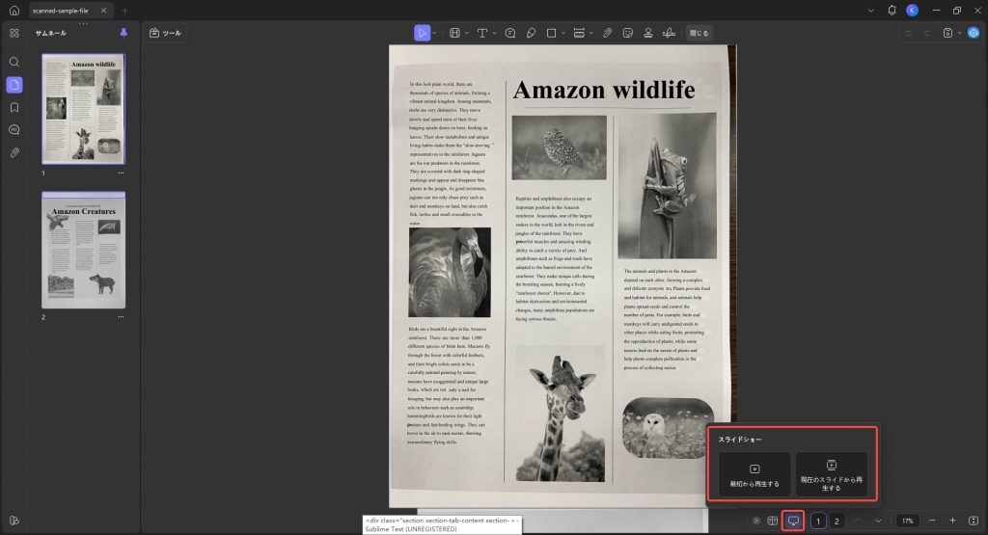Select the Amazon Creatures page 2 thumbnail
The width and height of the screenshot is (988, 535).
point(83,250)
